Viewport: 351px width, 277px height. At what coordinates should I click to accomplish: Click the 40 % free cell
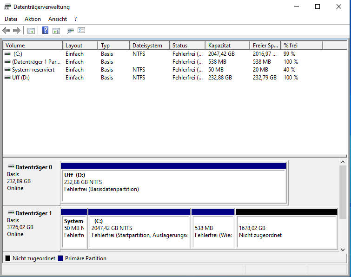coord(290,70)
